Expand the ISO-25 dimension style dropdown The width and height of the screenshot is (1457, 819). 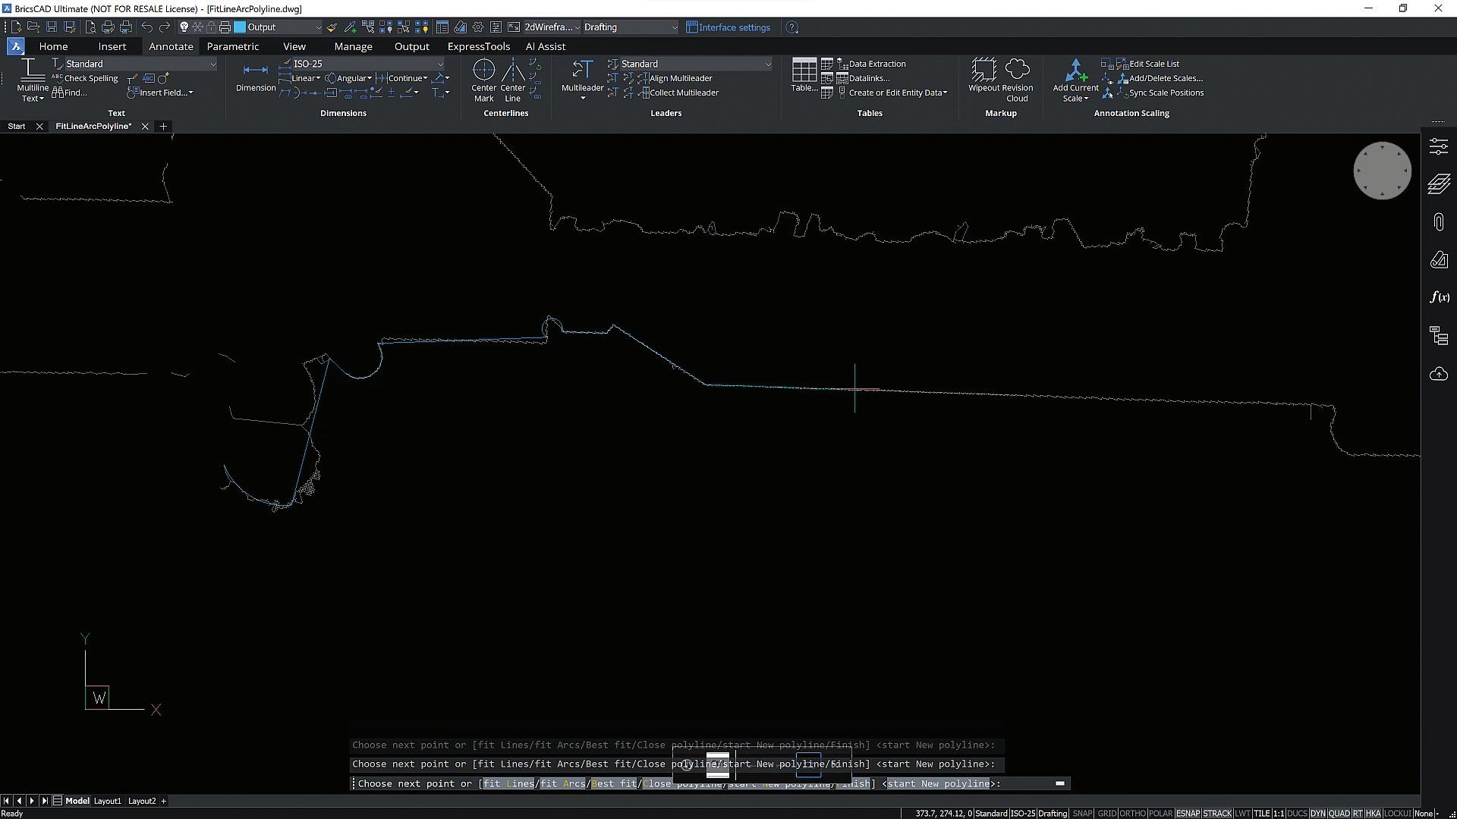point(439,64)
